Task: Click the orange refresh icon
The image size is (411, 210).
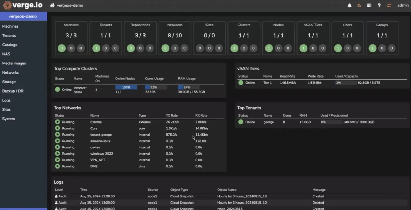Action: [389, 5]
